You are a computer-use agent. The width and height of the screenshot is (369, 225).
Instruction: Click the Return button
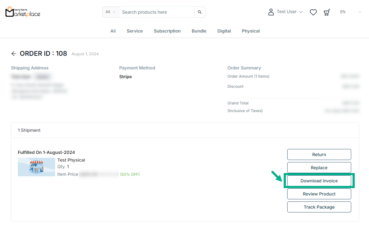[x=319, y=154]
